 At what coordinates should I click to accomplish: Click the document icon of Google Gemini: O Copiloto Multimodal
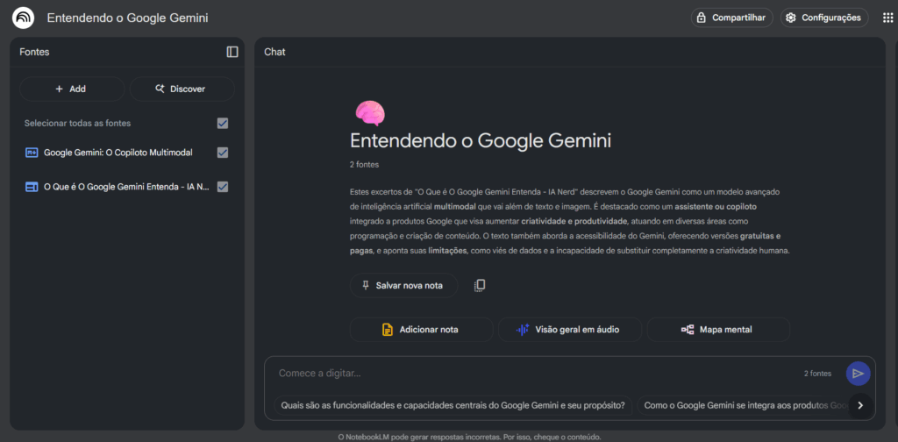(x=32, y=153)
